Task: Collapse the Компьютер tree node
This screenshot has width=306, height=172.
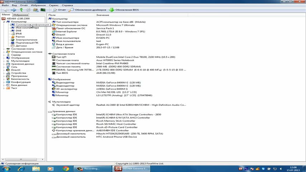Action: [x=4, y=21]
